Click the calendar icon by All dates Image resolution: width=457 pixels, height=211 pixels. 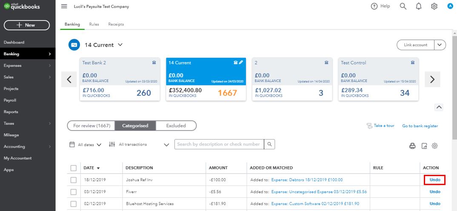click(x=72, y=144)
